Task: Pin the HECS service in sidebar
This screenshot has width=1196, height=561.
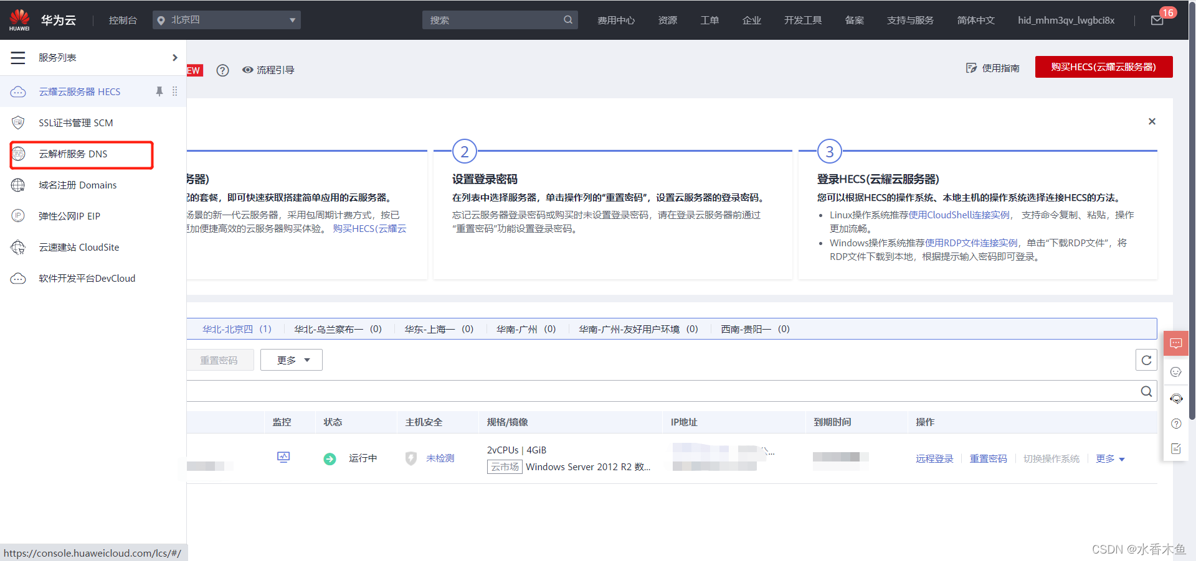Action: coord(159,91)
